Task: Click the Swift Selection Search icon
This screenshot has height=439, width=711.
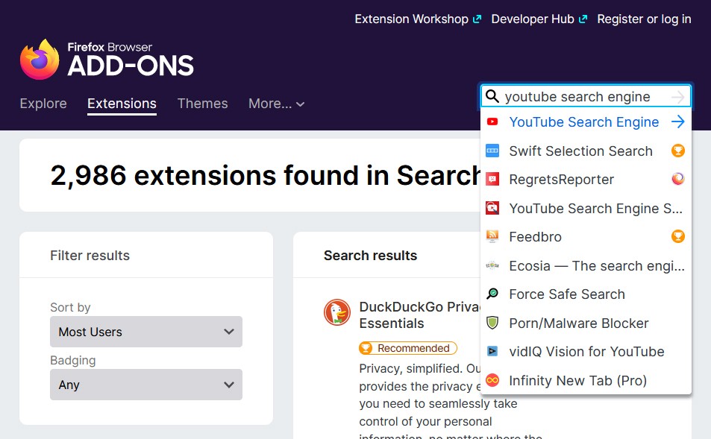Action: coord(492,151)
